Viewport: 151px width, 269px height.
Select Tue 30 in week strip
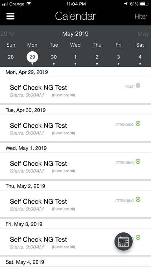pyautogui.click(x=54, y=57)
